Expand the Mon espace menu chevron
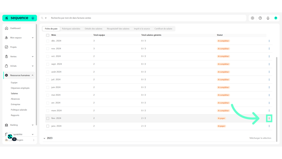This screenshot has width=282, height=159. [x=32, y=38]
